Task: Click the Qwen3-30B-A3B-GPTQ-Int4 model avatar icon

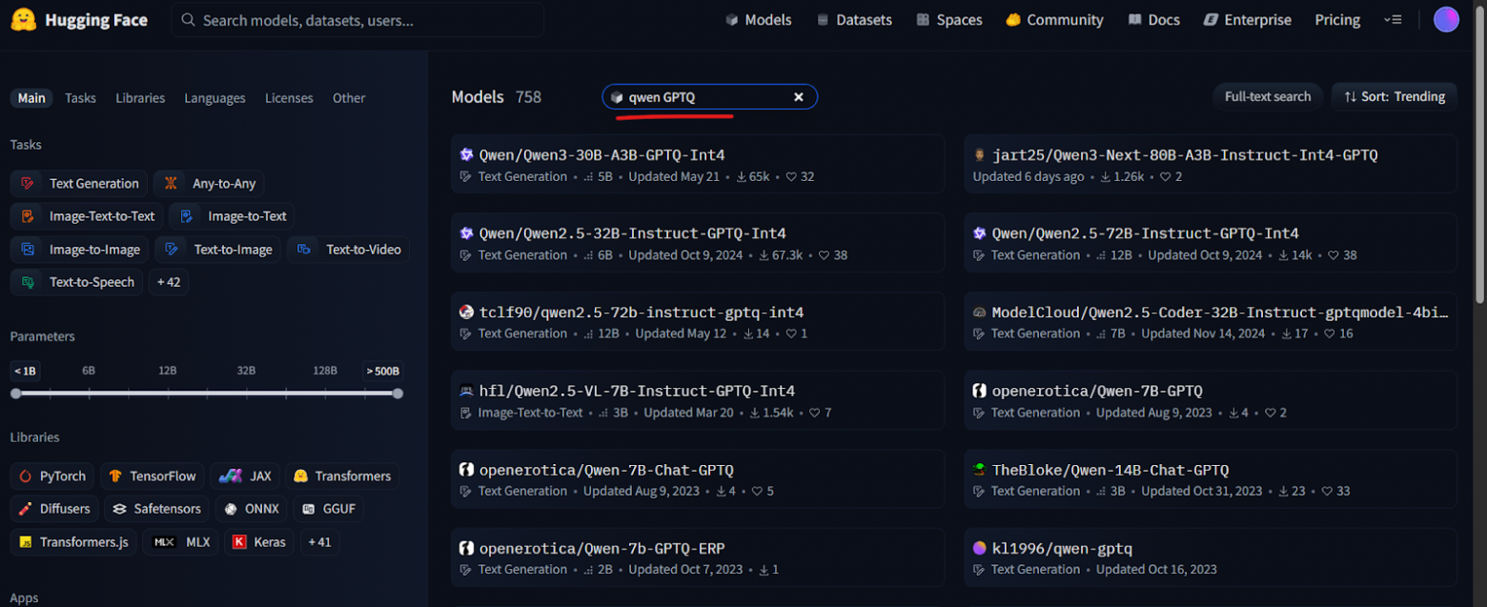Action: point(466,155)
